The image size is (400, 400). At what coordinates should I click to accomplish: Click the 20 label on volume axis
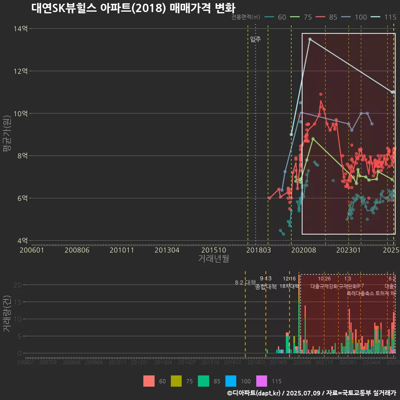click(x=17, y=285)
